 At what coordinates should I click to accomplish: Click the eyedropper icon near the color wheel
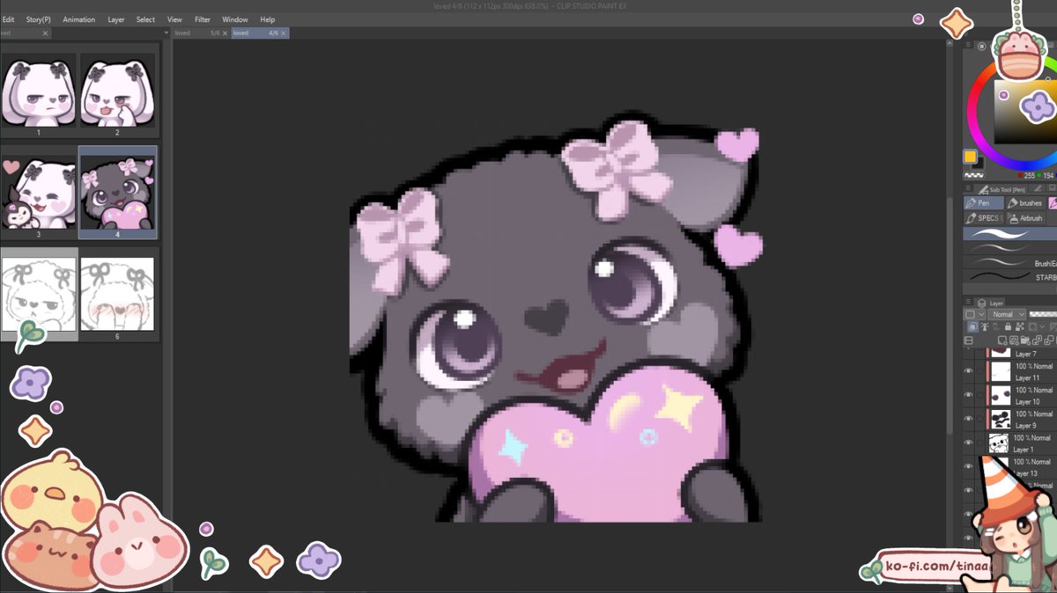click(982, 47)
